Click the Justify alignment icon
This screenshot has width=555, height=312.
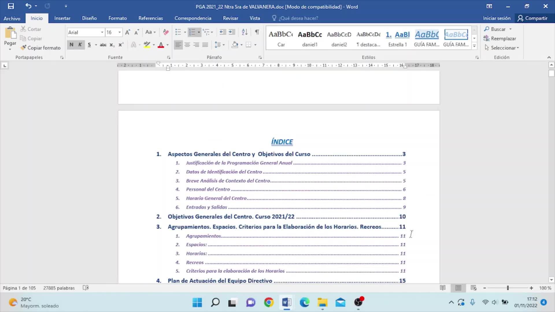click(205, 45)
